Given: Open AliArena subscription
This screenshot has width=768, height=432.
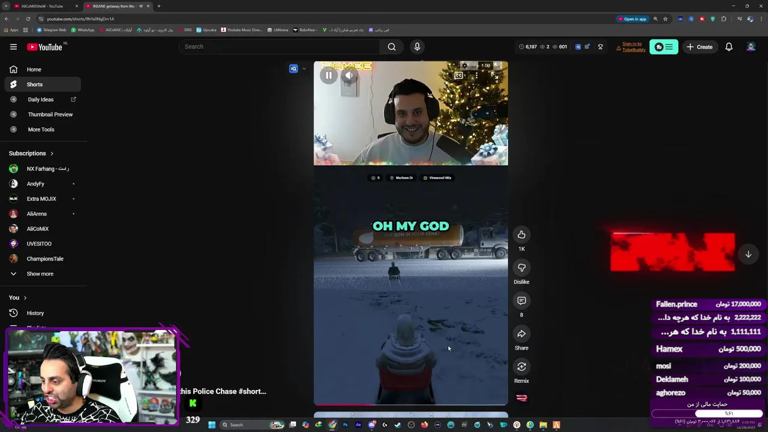Looking at the screenshot, I should click(x=42, y=214).
